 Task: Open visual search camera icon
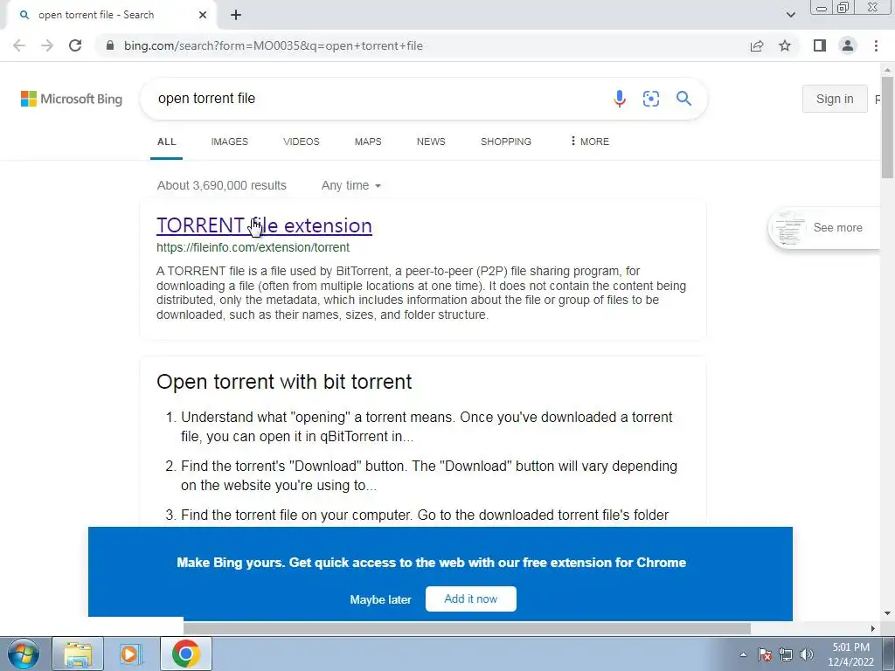click(650, 99)
